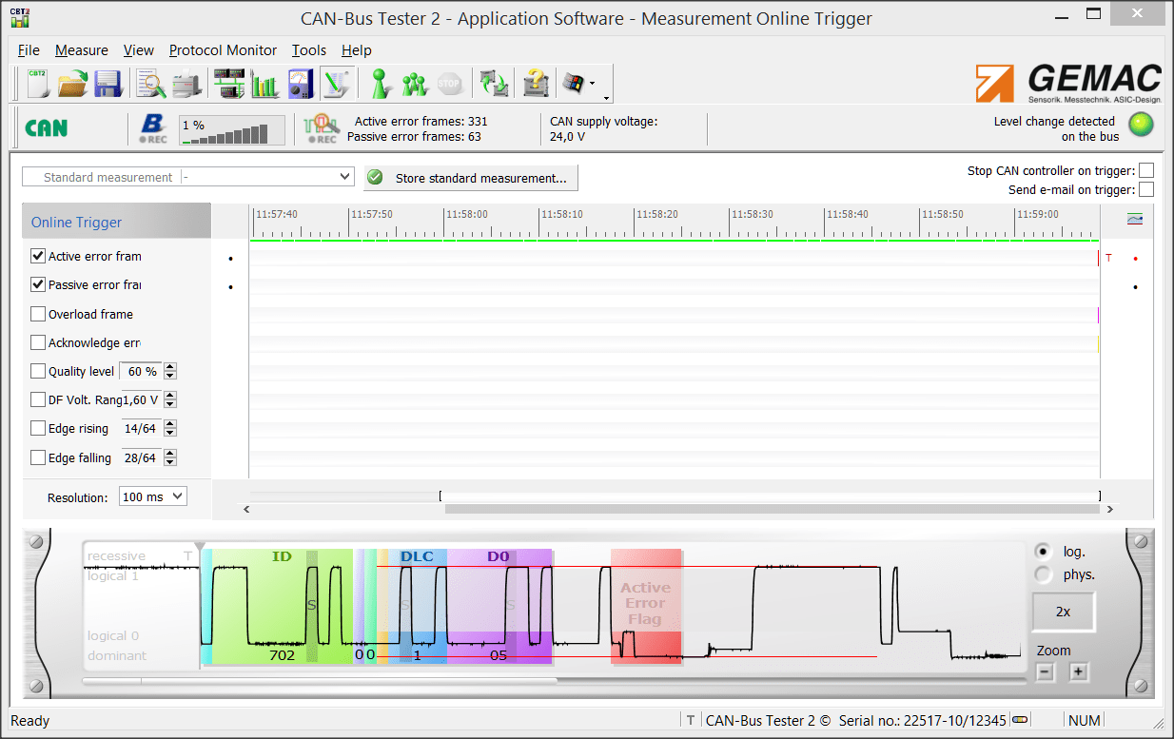Click the single green pawn icon

click(x=381, y=84)
